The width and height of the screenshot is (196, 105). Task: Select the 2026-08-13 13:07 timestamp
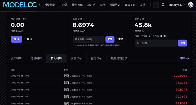click(x=20, y=83)
